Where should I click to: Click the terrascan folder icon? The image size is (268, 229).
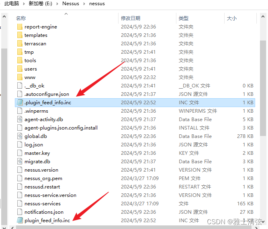(x=20, y=44)
